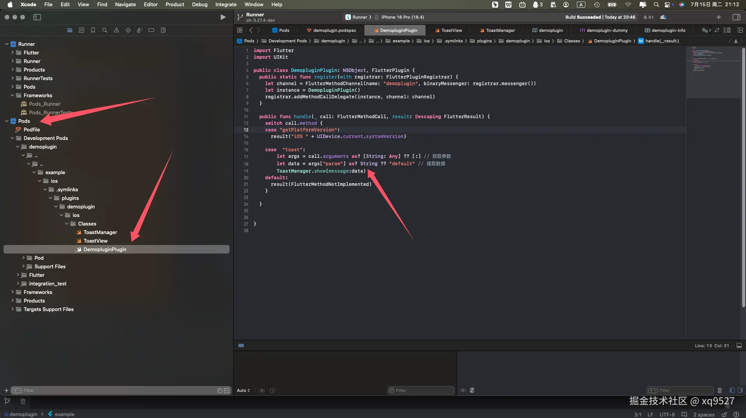The width and height of the screenshot is (746, 418).
Task: Click the enable code review arrows icon
Action: [717, 30]
